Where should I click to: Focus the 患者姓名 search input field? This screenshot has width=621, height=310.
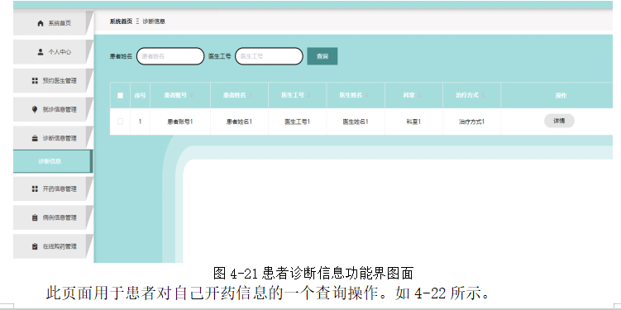[x=170, y=56]
